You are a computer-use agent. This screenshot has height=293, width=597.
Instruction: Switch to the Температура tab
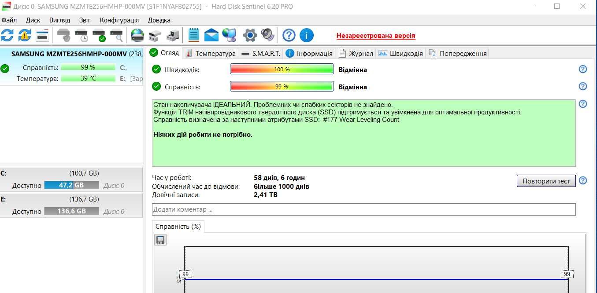[211, 53]
